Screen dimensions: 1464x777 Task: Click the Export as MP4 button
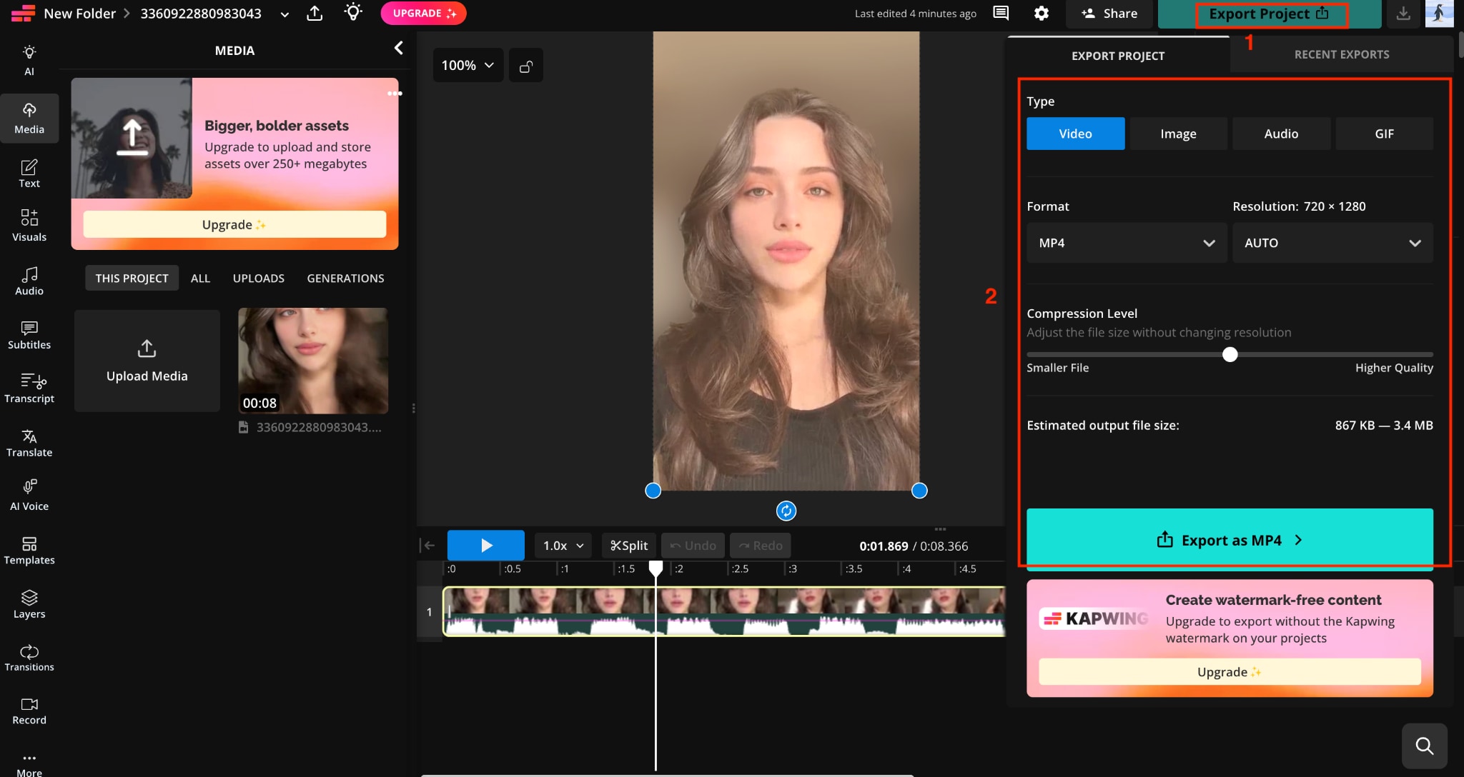(x=1230, y=540)
